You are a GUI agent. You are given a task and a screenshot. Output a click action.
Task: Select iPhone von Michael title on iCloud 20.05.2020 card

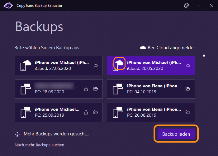click(x=154, y=62)
